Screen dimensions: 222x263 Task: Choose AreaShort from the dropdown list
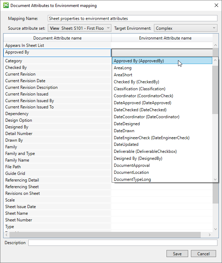(162, 75)
